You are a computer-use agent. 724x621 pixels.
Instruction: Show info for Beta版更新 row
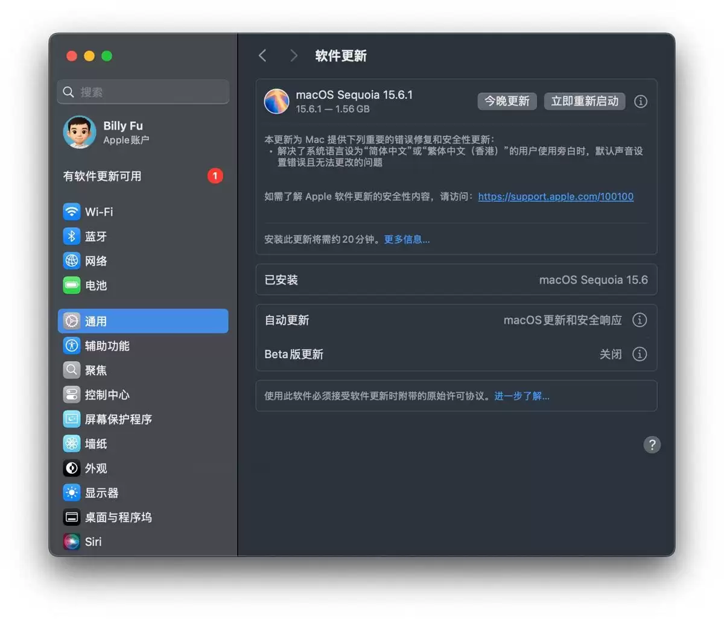coord(640,354)
